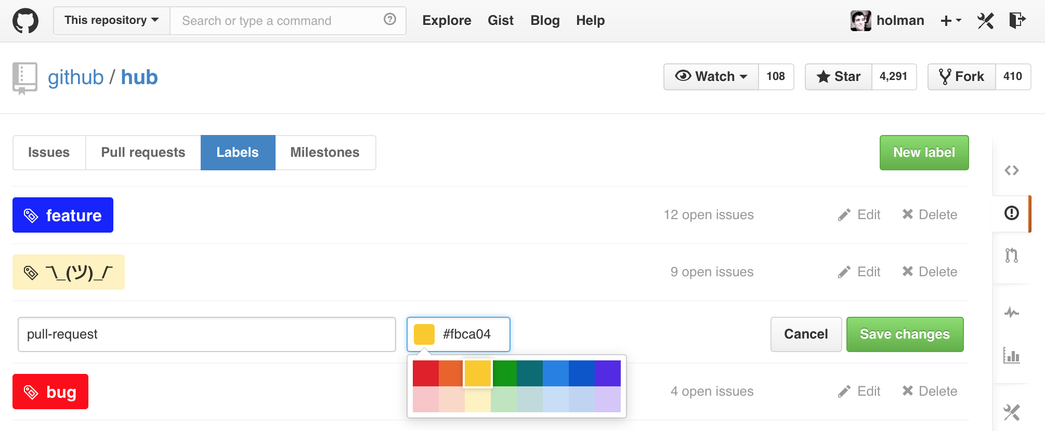The height and width of the screenshot is (431, 1045).
Task: Open Explore in the top navigation
Action: pos(447,21)
